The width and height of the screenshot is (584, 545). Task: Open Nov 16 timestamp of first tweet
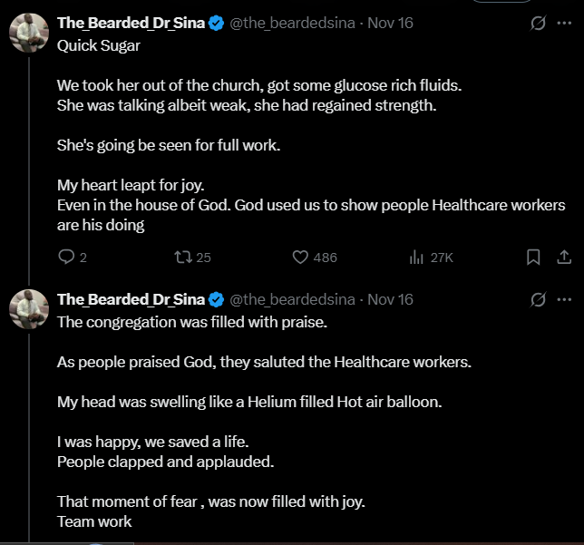click(x=390, y=23)
